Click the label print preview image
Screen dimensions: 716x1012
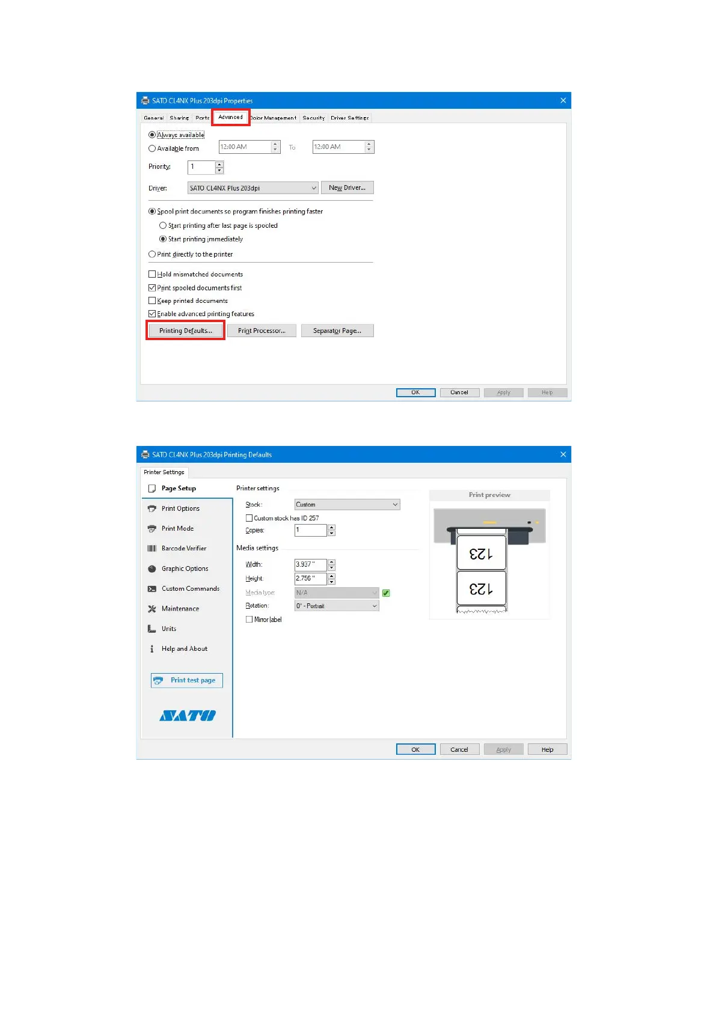[x=489, y=560]
